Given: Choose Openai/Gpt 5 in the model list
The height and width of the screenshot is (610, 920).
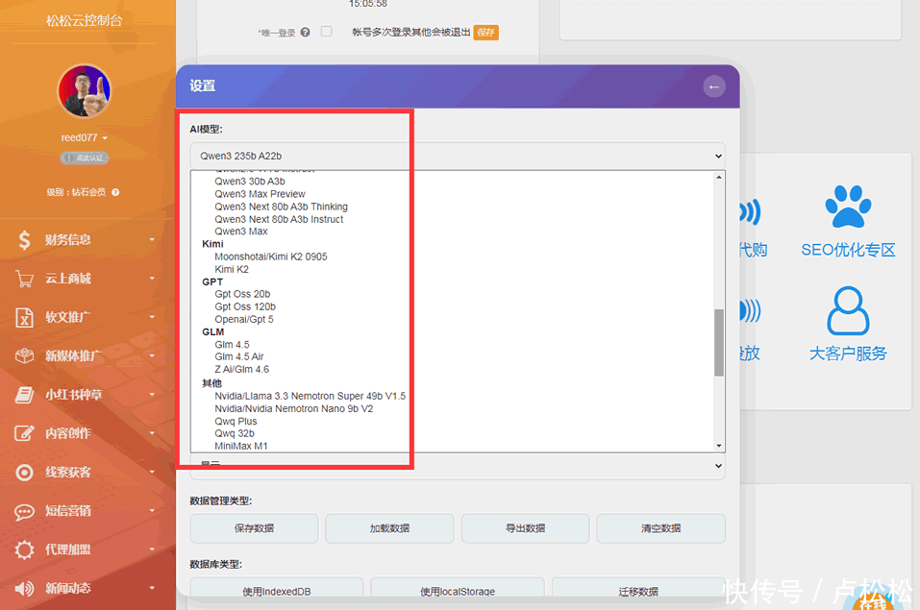Looking at the screenshot, I should [x=244, y=320].
